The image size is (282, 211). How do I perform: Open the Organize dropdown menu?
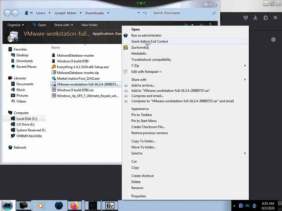click(16, 25)
